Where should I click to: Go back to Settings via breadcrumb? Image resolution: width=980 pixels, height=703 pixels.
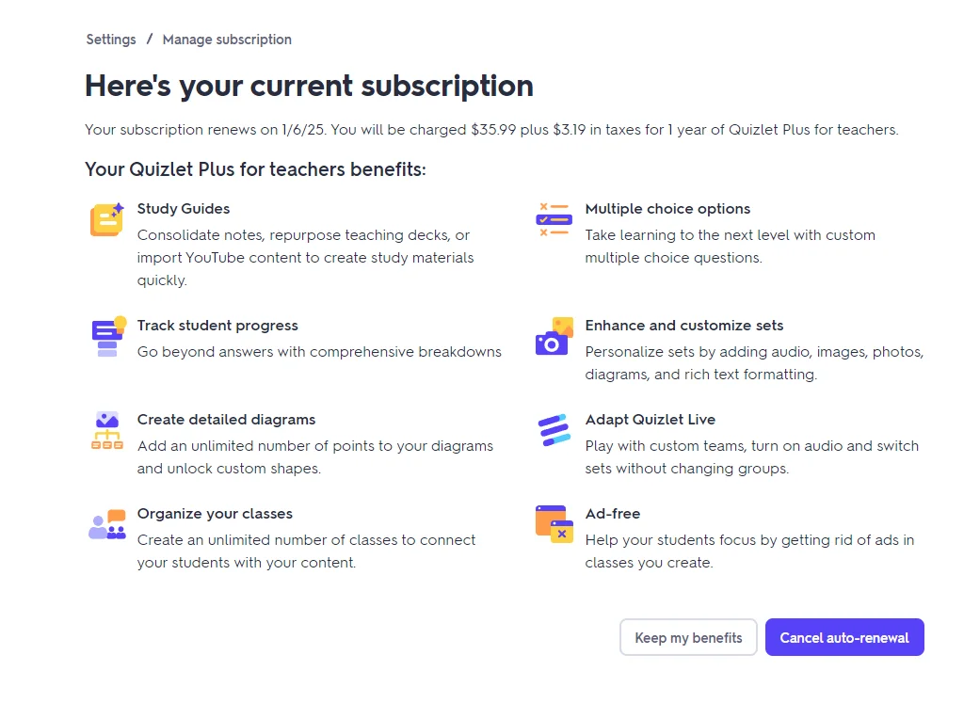pyautogui.click(x=111, y=40)
